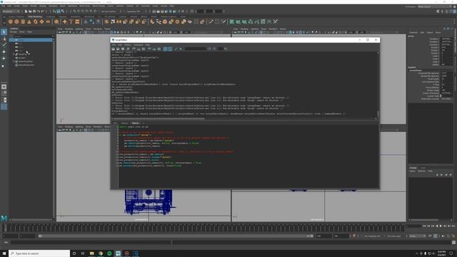Screen dimensions: 457x257
Task: Click the SVG shelf icon
Action: (77, 21)
